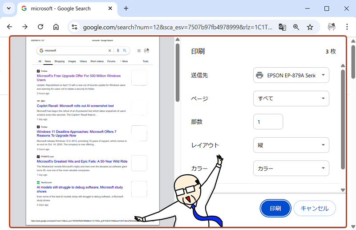Go to the Home page icon
Image resolution: width=356 pixels, height=230 pixels.
tap(56, 27)
